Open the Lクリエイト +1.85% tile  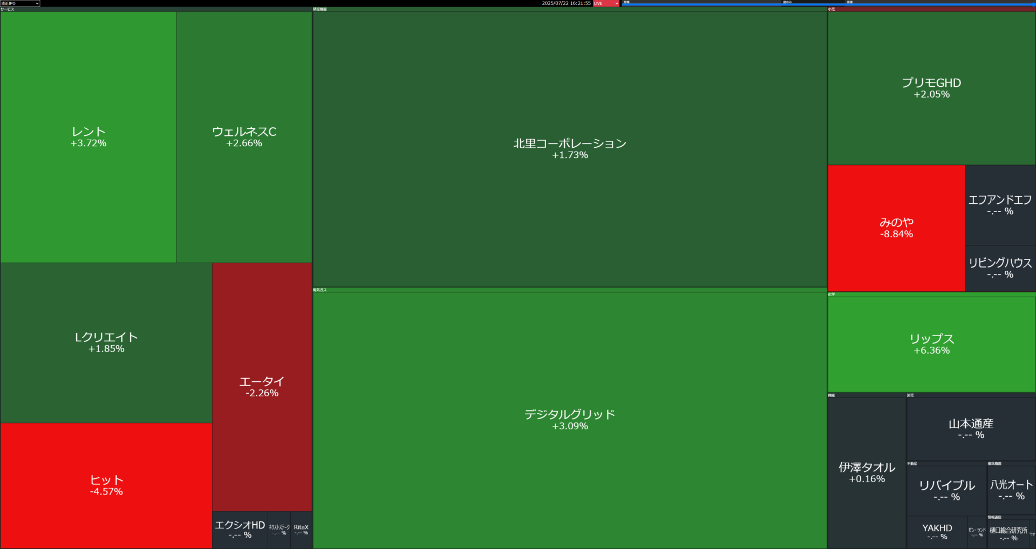pos(106,342)
